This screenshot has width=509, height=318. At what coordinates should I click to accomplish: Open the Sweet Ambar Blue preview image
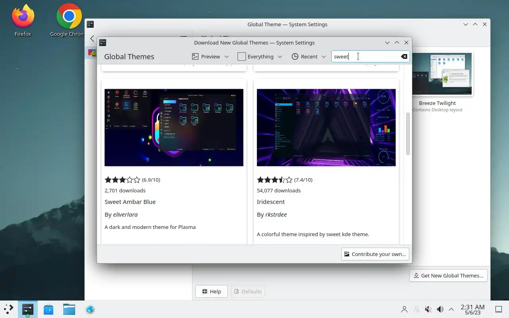174,128
